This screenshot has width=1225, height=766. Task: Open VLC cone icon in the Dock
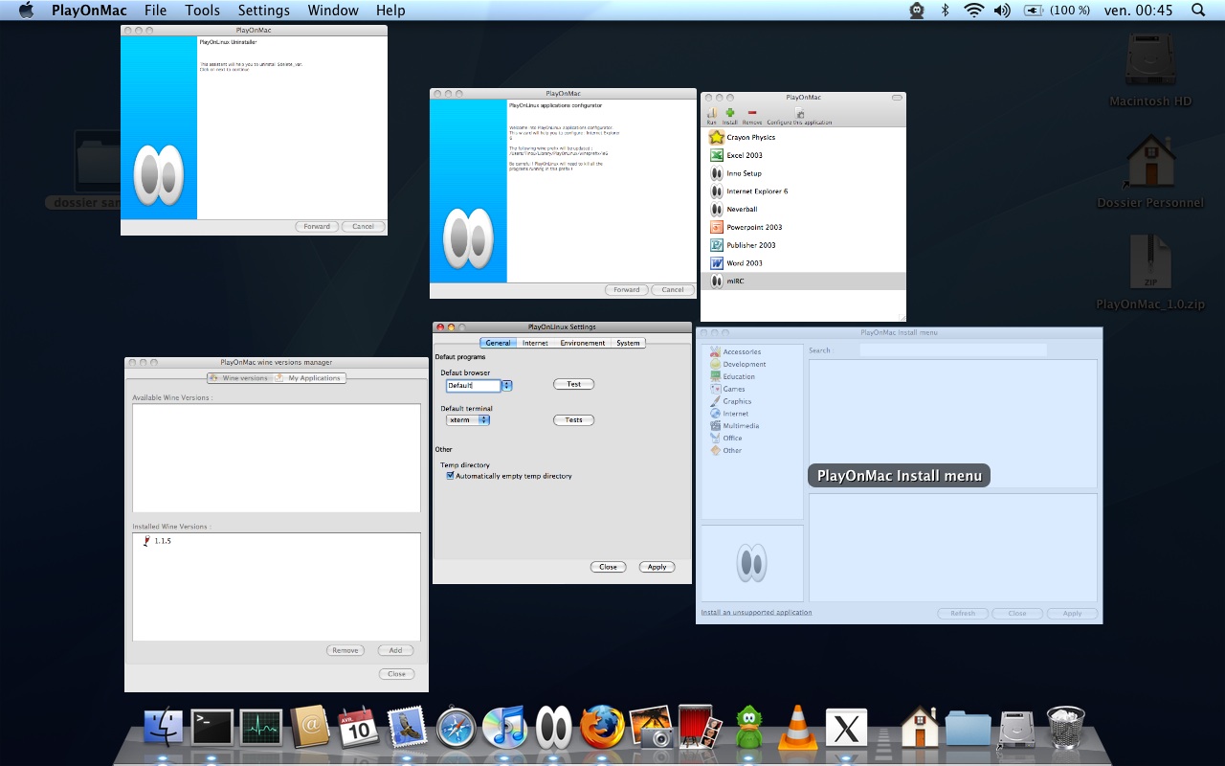pyautogui.click(x=796, y=728)
